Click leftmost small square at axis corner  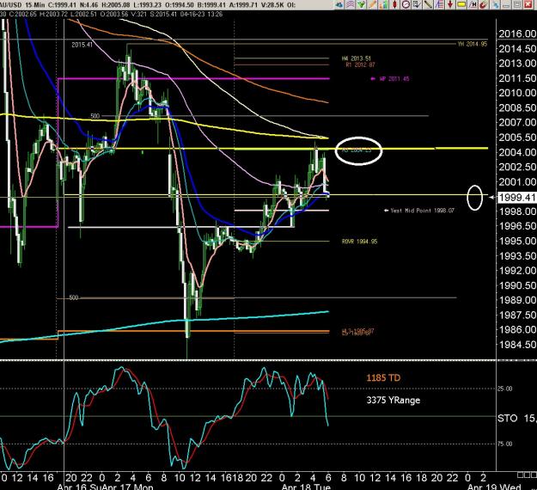pyautogui.click(x=520, y=475)
